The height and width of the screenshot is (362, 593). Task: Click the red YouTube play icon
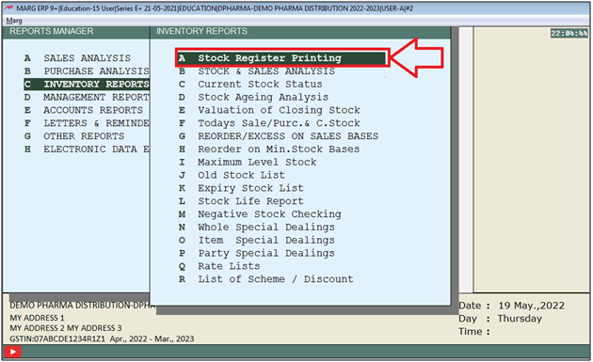(13, 352)
